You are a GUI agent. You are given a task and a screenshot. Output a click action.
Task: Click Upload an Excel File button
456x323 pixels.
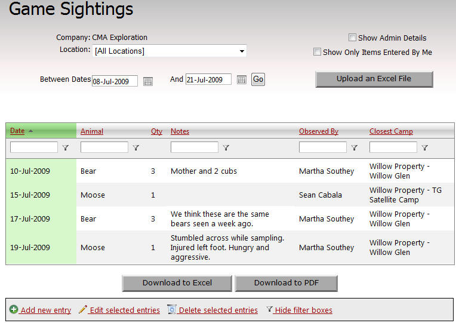coord(374,79)
